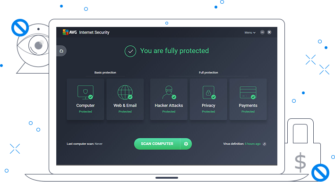Viewport: 335px width, 182px height.
Task: Click 'Last computer scan: Never' text
Action: [85, 144]
